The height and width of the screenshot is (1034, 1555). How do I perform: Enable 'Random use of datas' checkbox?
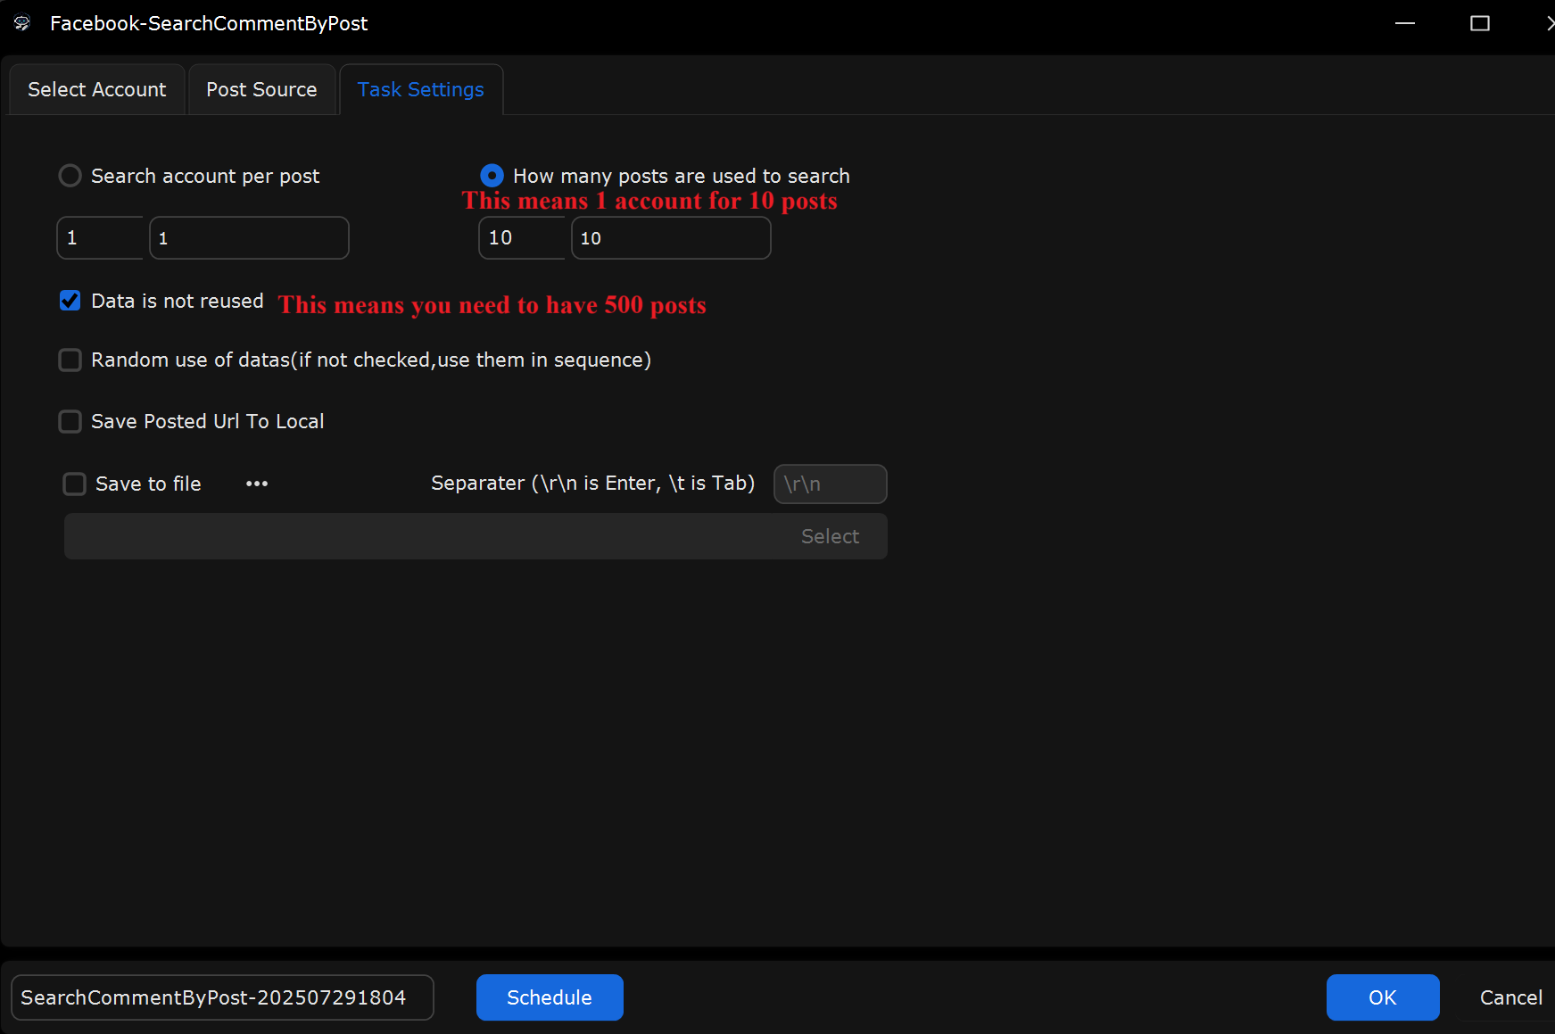[x=70, y=360]
